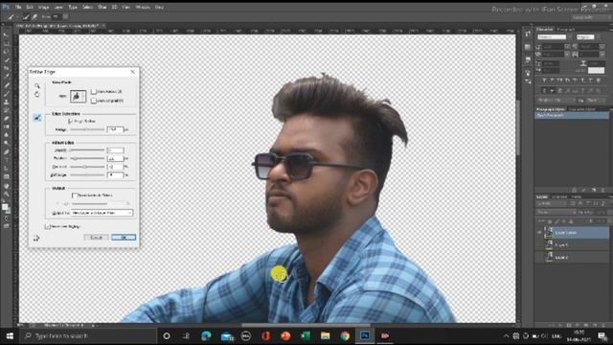Click the Radius value input field
Screen dimensions: 613x345
click(x=115, y=129)
